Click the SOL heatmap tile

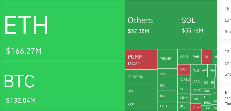198,25
